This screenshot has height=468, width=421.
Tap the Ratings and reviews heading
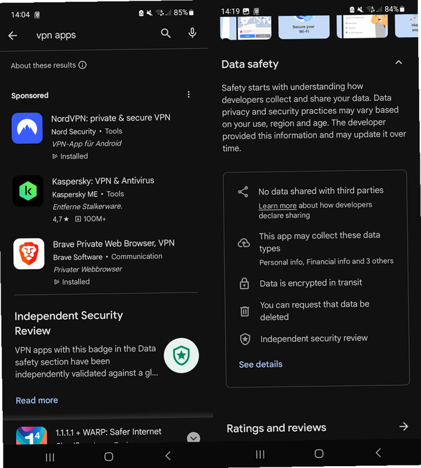coord(277,428)
